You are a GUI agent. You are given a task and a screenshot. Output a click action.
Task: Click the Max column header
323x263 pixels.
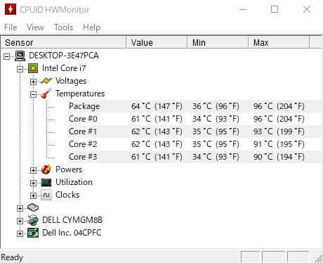pyautogui.click(x=279, y=42)
